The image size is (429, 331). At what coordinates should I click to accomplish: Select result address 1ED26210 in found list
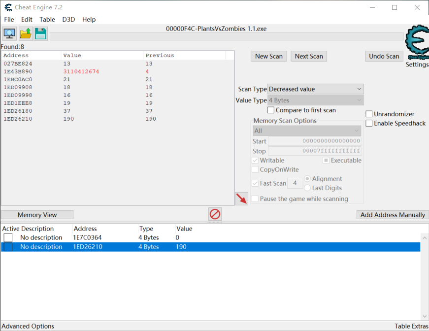[x=18, y=119]
